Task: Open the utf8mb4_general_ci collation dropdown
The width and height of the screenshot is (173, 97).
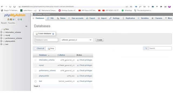Action: point(77,40)
